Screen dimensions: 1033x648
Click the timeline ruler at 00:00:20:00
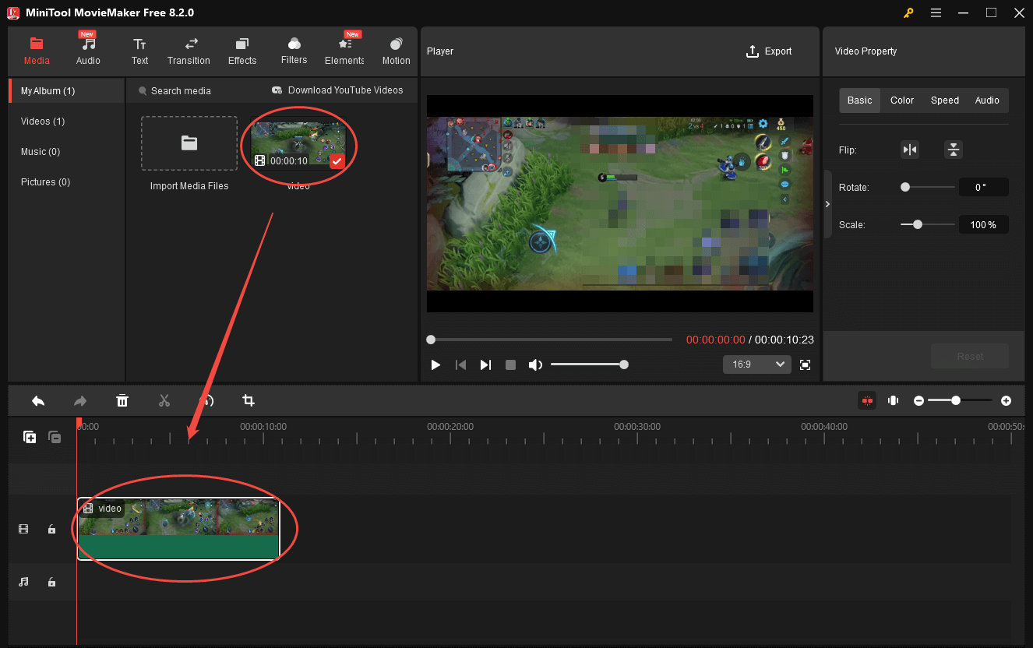pyautogui.click(x=450, y=427)
